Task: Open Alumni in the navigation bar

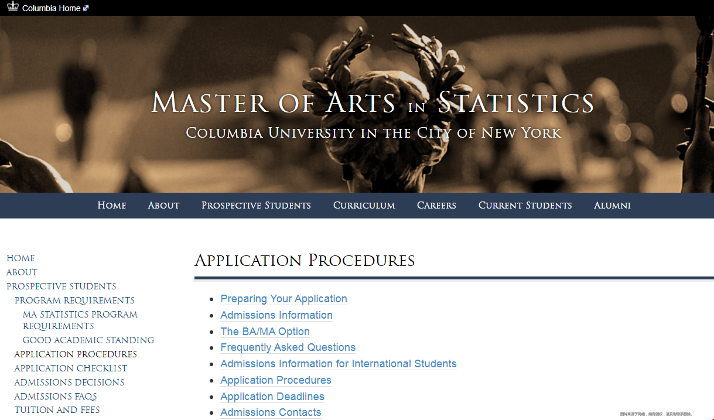Action: (612, 205)
